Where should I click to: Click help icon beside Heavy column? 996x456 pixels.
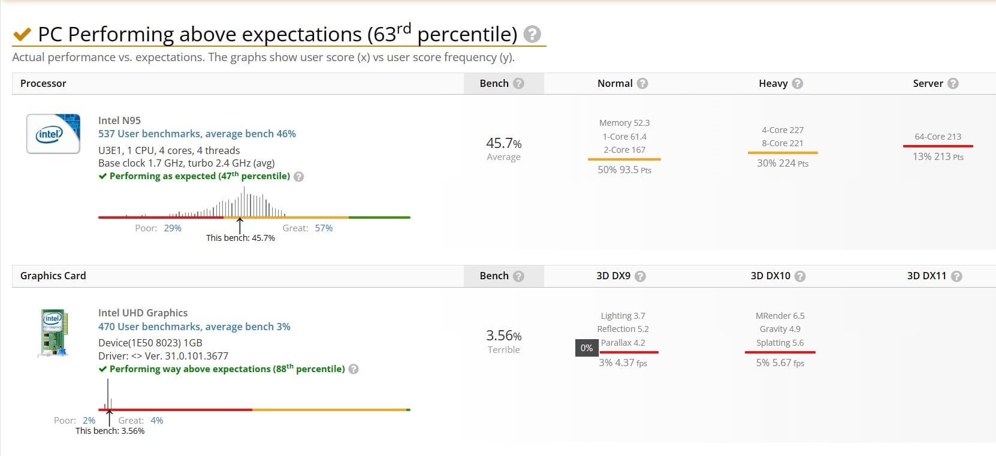click(797, 83)
